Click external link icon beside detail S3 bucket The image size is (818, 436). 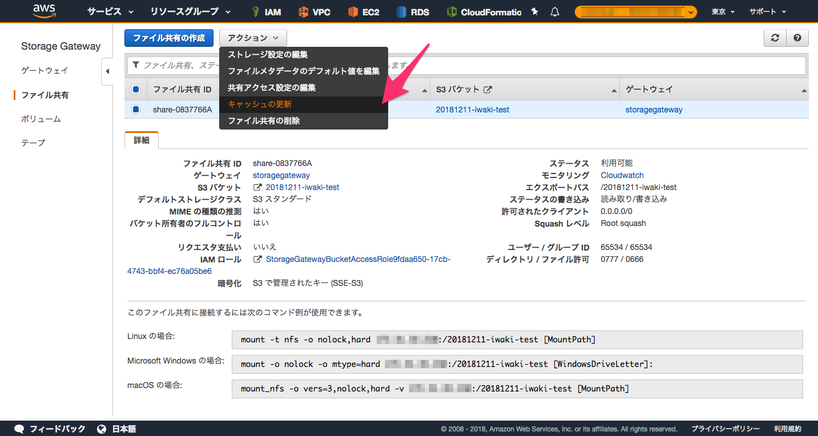coord(257,187)
